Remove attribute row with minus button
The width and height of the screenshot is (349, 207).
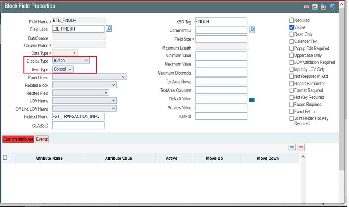coord(301,147)
